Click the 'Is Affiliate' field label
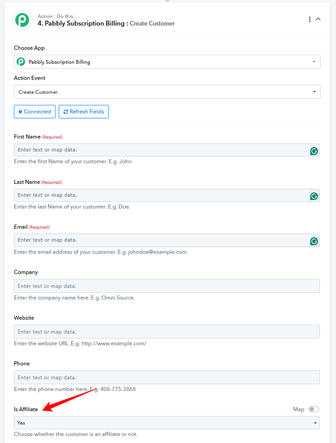Viewport: 336px width, 443px height. pyautogui.click(x=26, y=409)
